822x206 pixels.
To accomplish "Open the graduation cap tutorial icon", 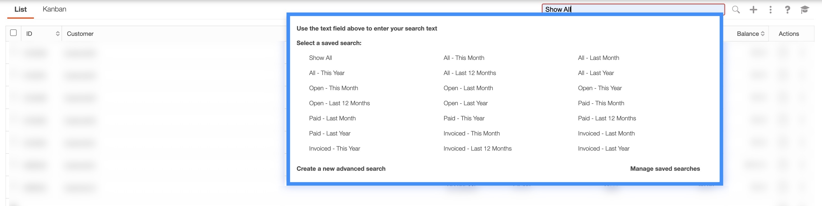I will tap(804, 10).
